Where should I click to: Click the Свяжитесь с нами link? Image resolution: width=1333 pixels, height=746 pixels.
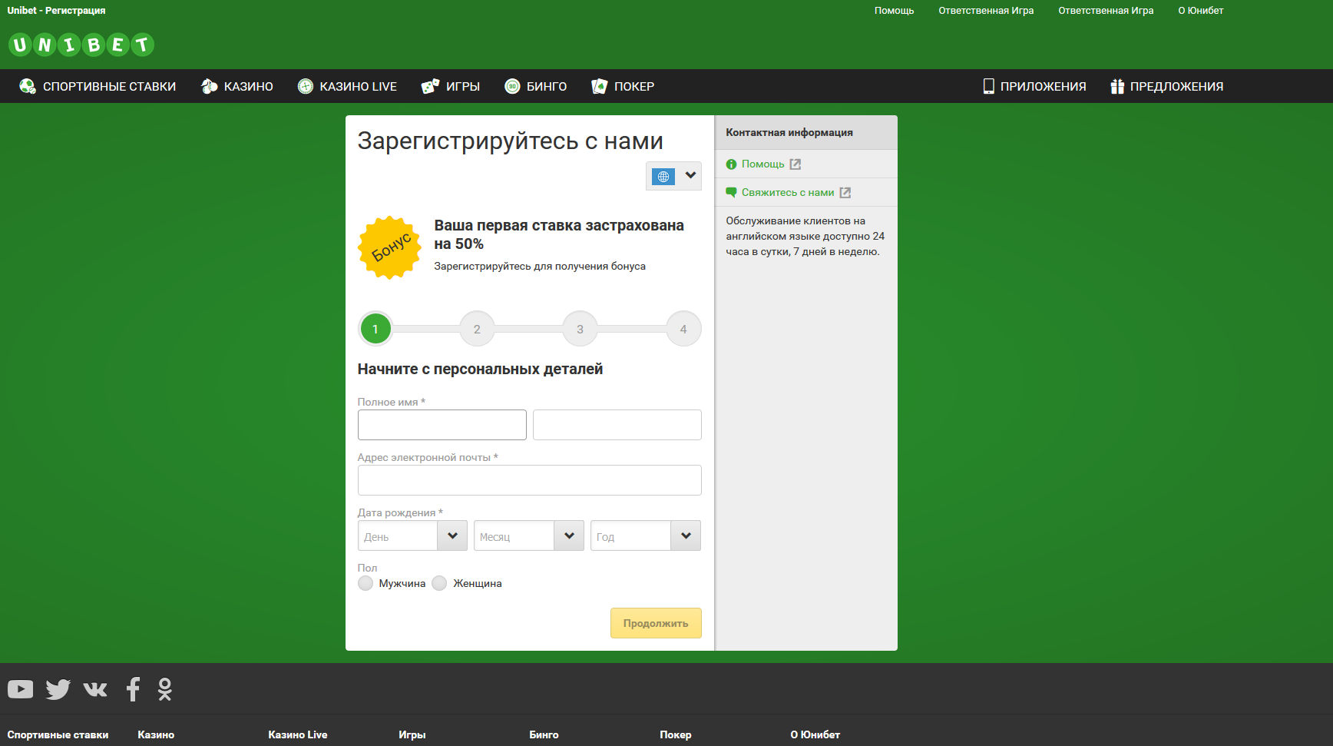[788, 193]
